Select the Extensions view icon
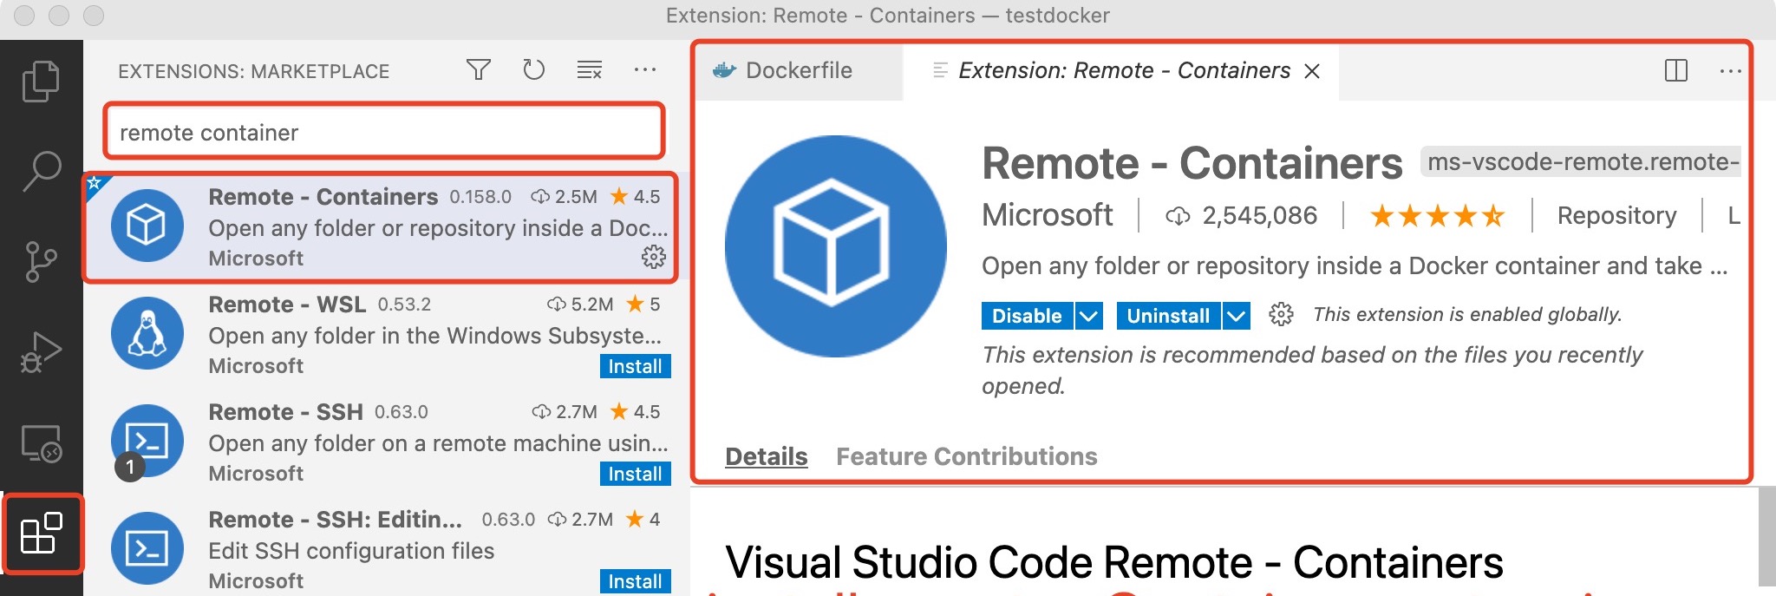1776x596 pixels. (42, 533)
